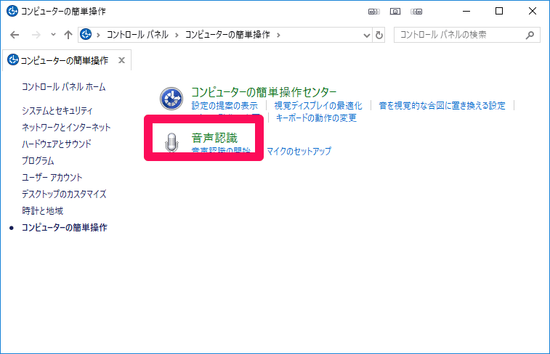Open ネットワークとインターネット category

pyautogui.click(x=66, y=127)
